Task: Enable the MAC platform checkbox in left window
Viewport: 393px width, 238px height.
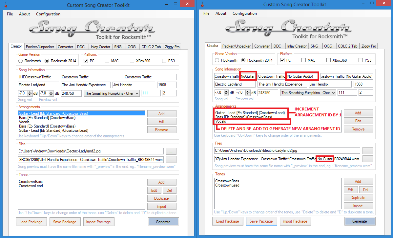Action: (107, 61)
